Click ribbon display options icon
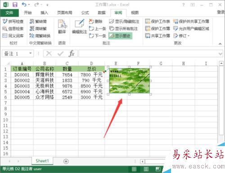225x173 pixels. coord(193,5)
